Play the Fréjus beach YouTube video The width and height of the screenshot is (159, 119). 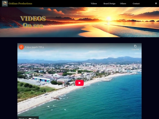(x=79, y=83)
